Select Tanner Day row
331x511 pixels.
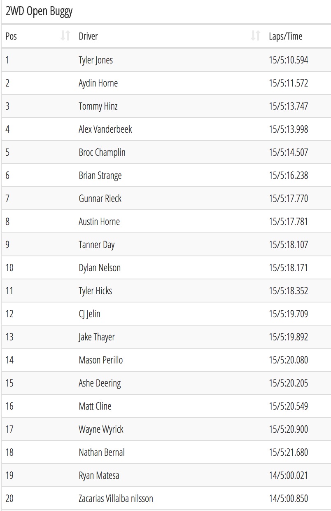click(166, 245)
